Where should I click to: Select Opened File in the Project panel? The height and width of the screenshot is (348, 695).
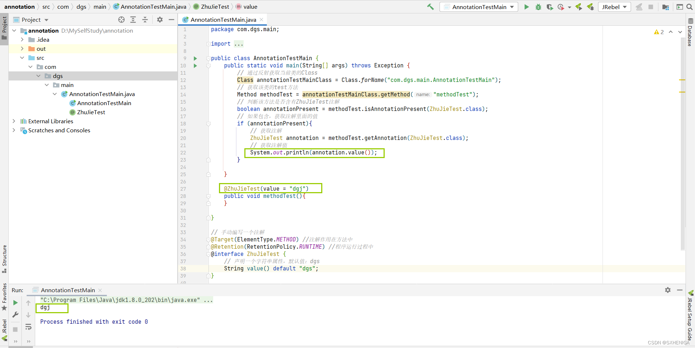tap(121, 20)
